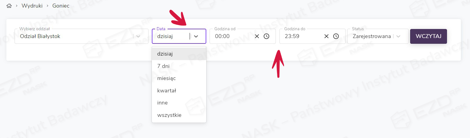Collapse the Data dropdown chevron
Screen dimensions: 470x138
click(x=196, y=36)
